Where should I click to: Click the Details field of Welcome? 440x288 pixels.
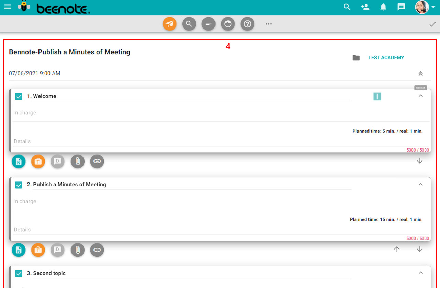pos(221,141)
